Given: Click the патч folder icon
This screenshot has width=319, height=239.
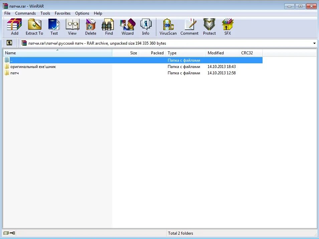Looking at the screenshot, I should coord(7,73).
